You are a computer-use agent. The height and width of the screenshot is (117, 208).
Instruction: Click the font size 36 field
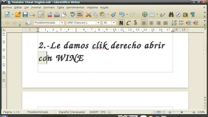107,23
